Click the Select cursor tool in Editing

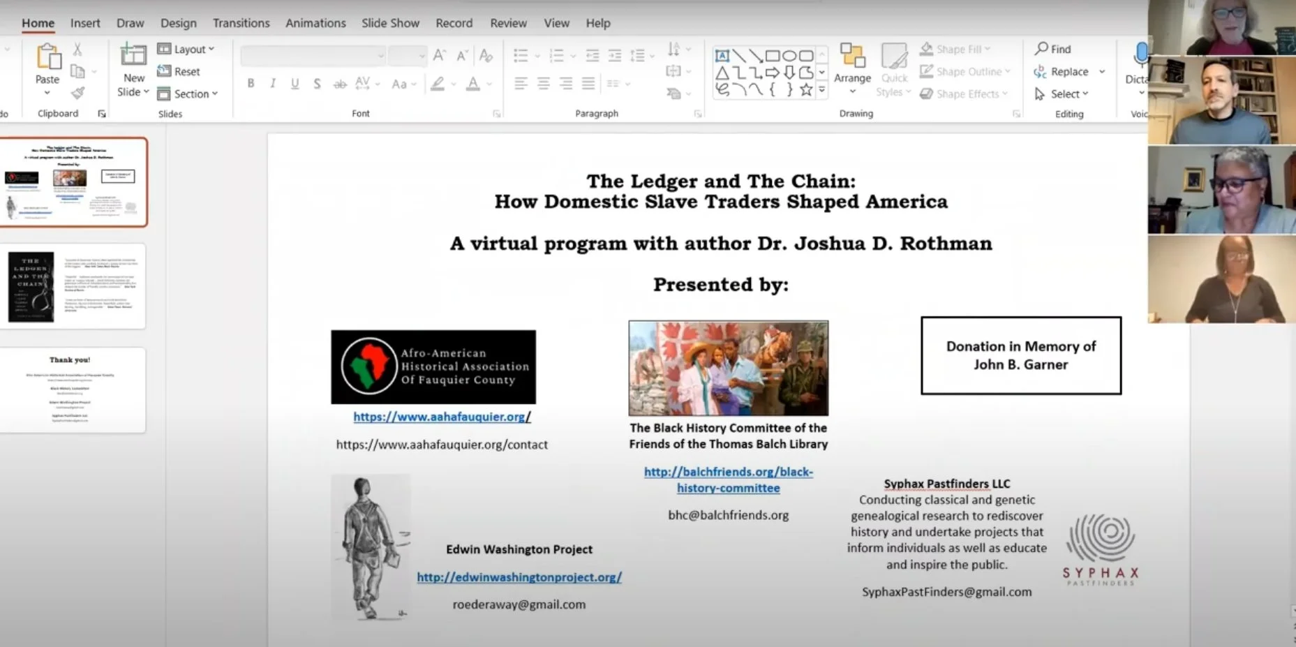click(x=1062, y=94)
